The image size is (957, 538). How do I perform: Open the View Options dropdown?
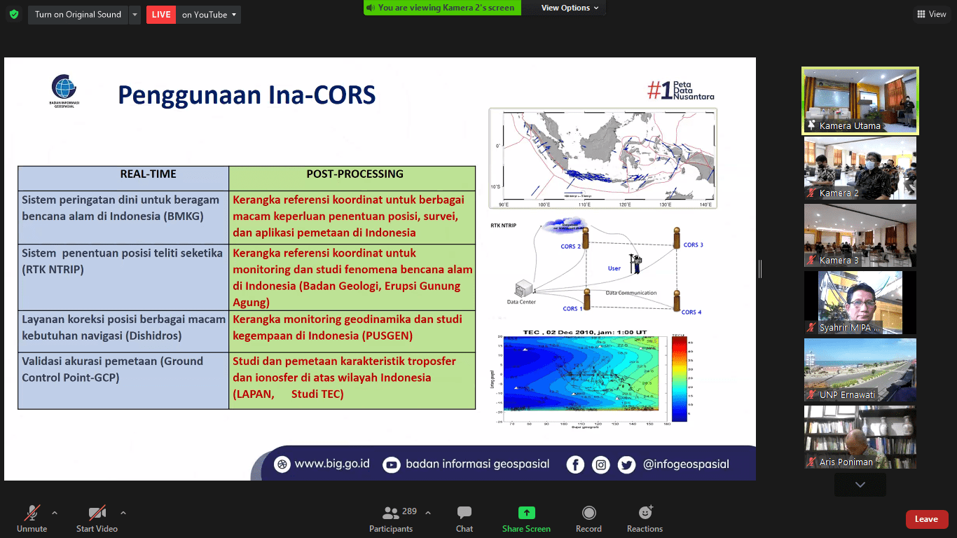[x=570, y=8]
